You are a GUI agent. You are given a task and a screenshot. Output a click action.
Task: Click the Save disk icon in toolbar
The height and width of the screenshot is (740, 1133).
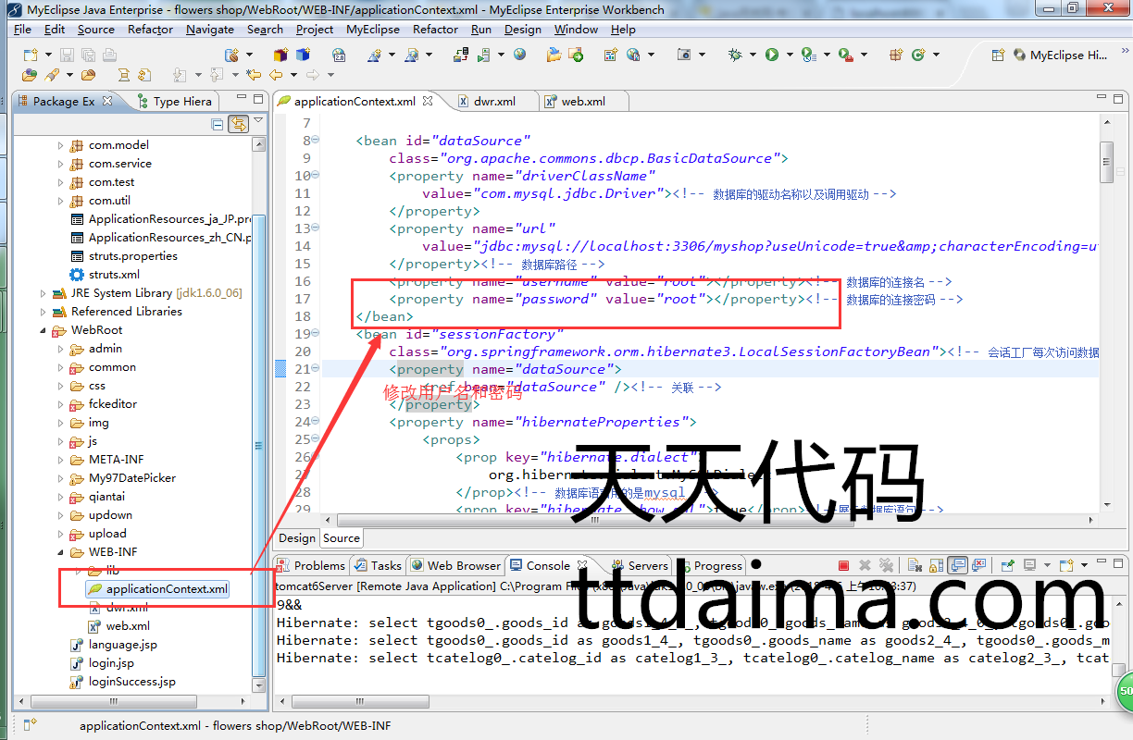pyautogui.click(x=68, y=55)
